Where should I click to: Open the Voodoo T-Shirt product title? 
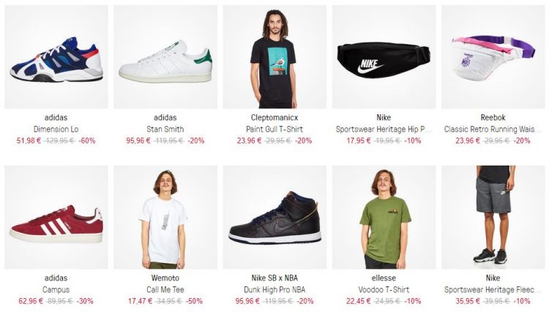(x=384, y=290)
